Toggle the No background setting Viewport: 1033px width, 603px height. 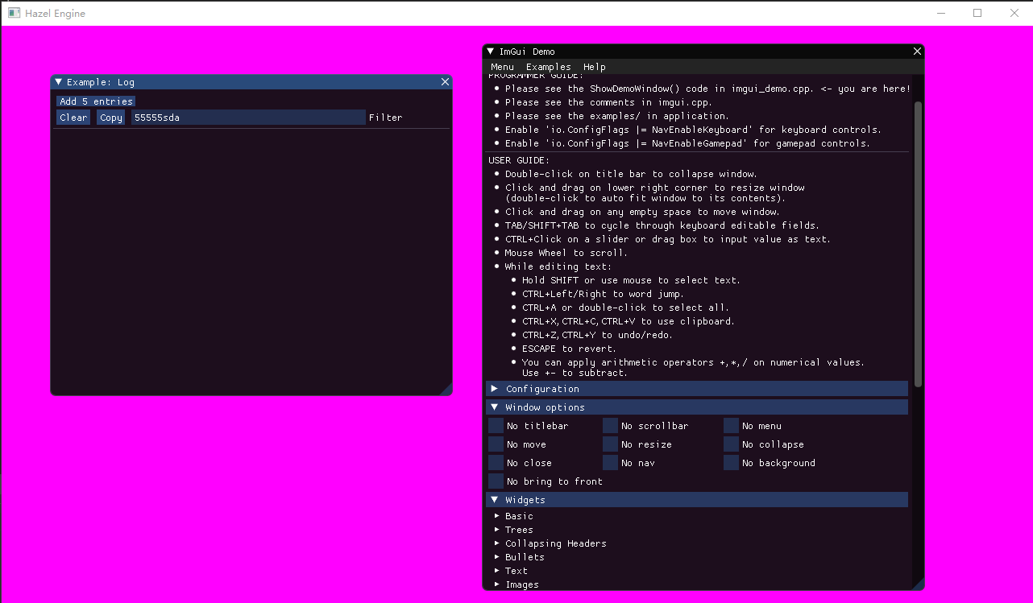click(730, 462)
